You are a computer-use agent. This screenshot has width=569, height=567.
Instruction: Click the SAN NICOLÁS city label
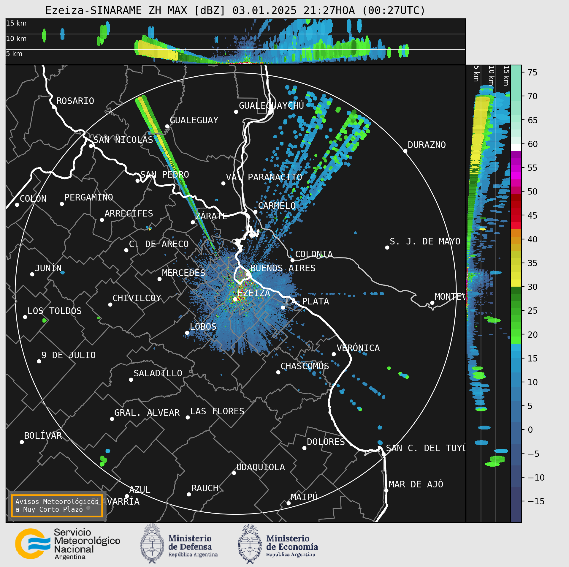click(123, 140)
